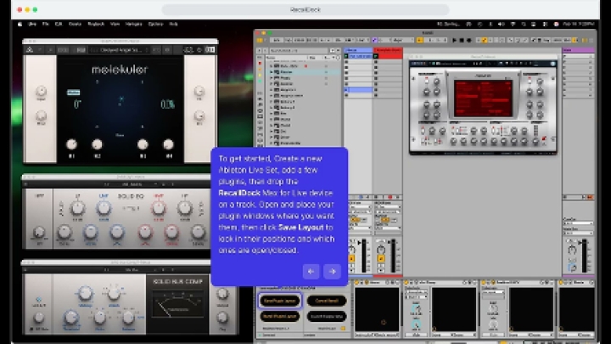Image resolution: width=611 pixels, height=344 pixels.
Task: Click the green color label in browser sidebar
Action: click(260, 81)
